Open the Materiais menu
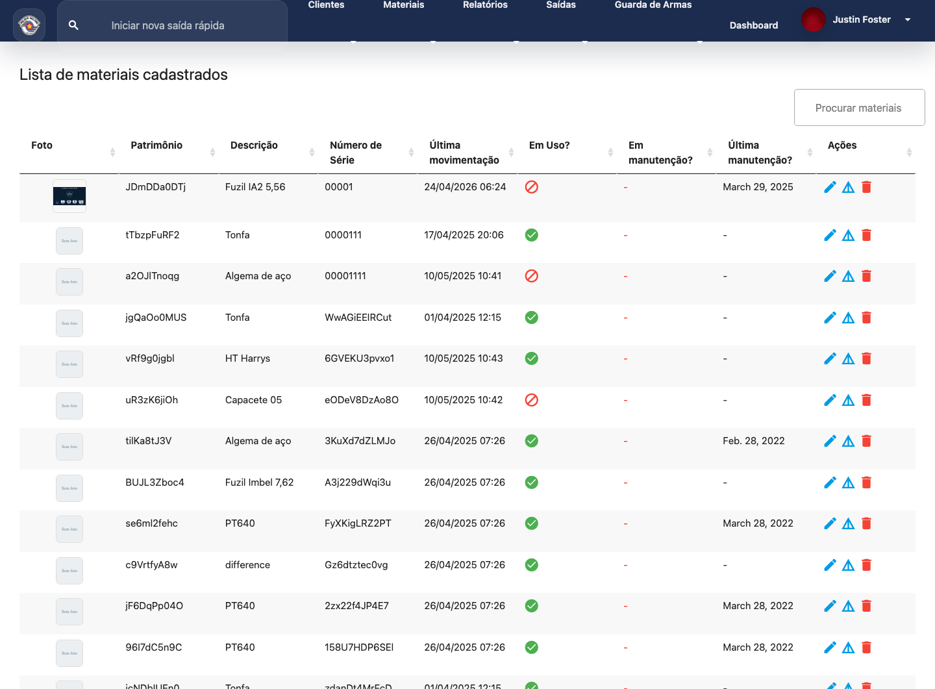 [x=403, y=5]
